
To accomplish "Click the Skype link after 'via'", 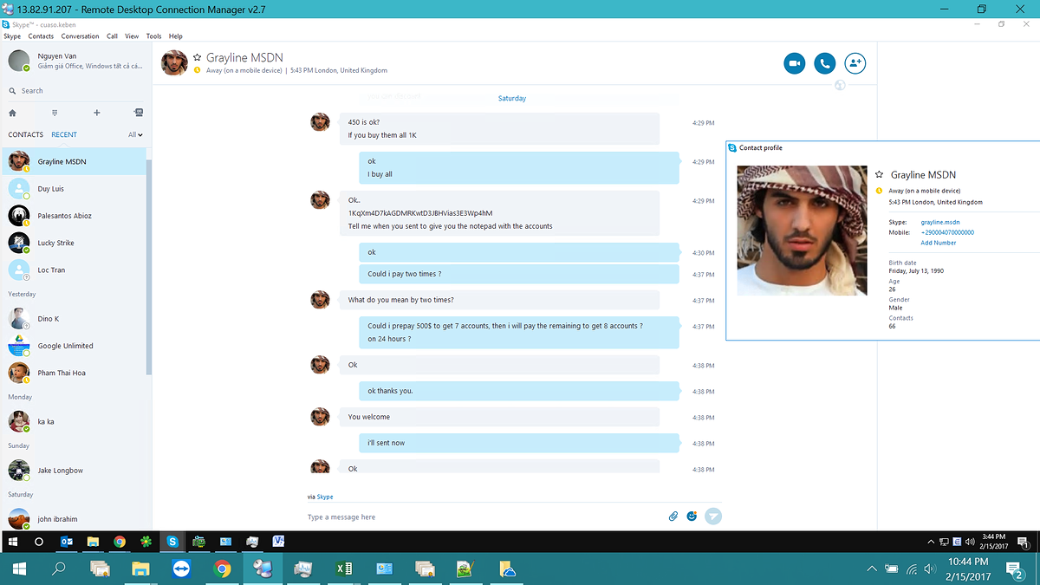I will click(x=325, y=497).
